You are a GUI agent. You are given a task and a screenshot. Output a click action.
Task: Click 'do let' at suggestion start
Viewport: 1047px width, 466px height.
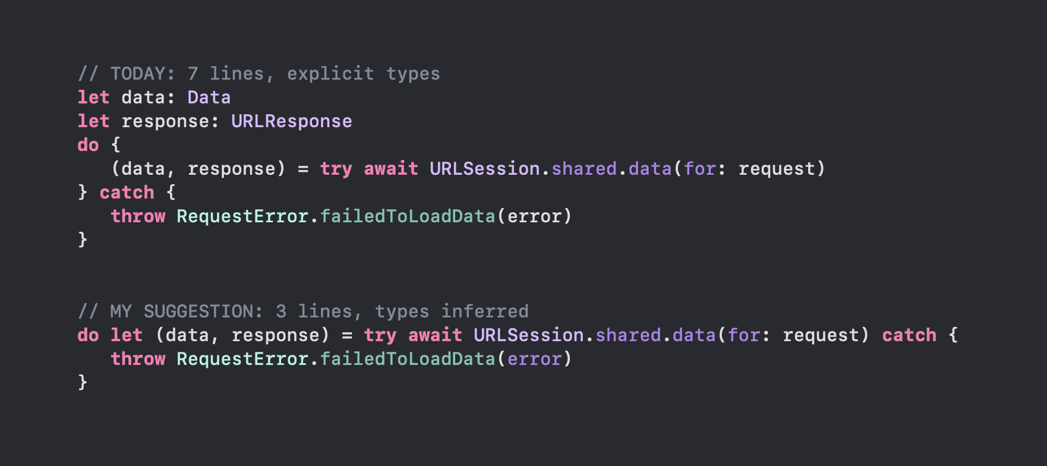111,335
